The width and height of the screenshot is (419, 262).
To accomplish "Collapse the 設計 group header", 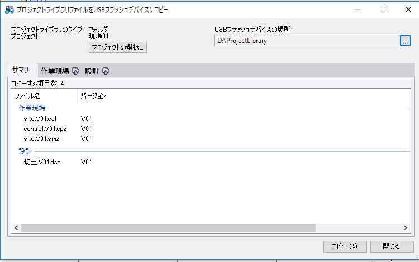I will [25, 151].
